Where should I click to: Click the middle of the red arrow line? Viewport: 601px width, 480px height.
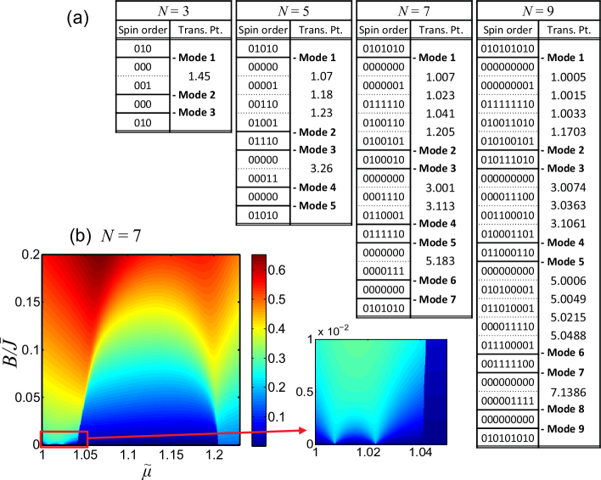(x=195, y=434)
